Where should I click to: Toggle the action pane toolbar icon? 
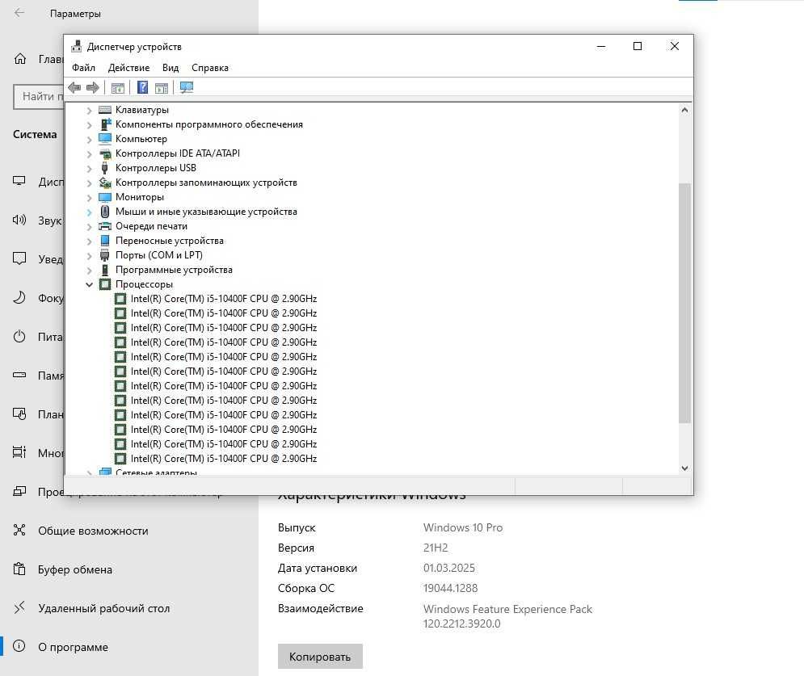(162, 88)
